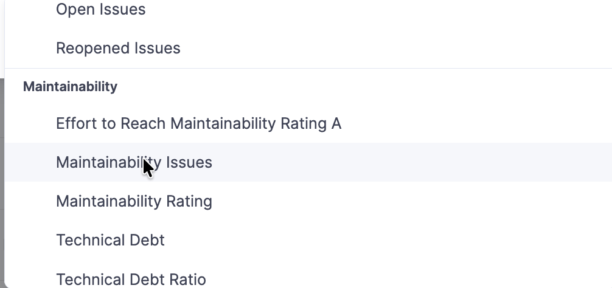Select the highlighted Maintainability Issues entry
Image resolution: width=612 pixels, height=288 pixels.
coord(134,163)
